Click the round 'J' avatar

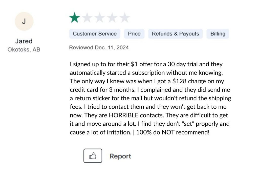[24, 21]
